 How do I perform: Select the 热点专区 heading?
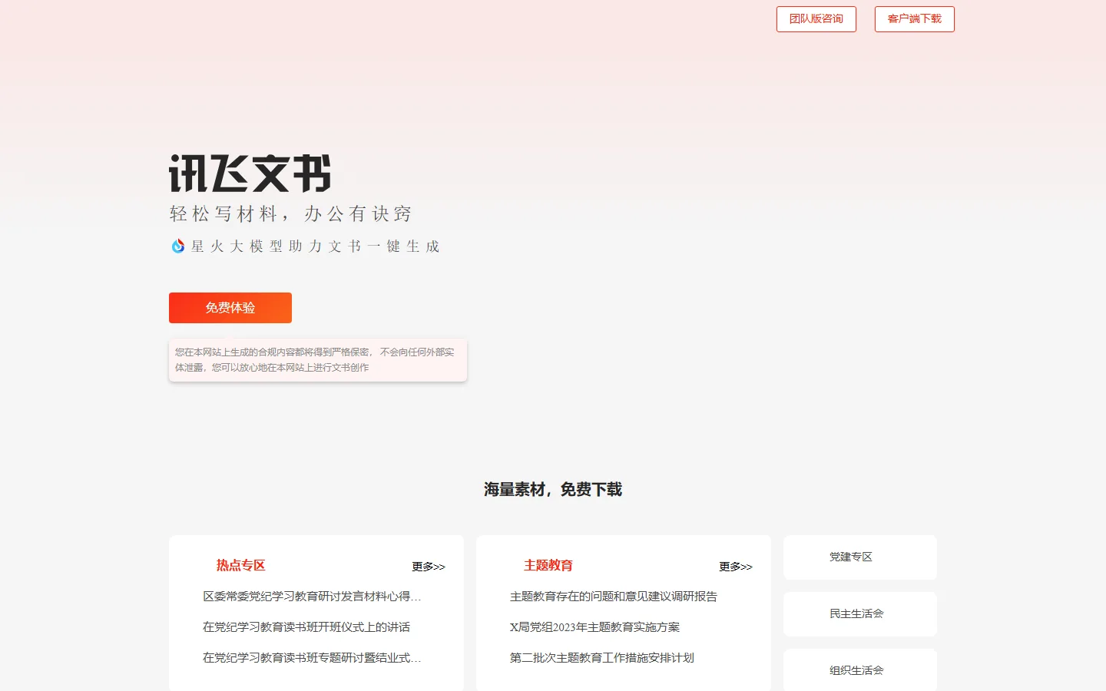[240, 566]
